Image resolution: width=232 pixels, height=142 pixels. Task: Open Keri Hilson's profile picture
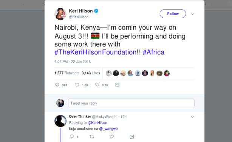click(x=60, y=14)
